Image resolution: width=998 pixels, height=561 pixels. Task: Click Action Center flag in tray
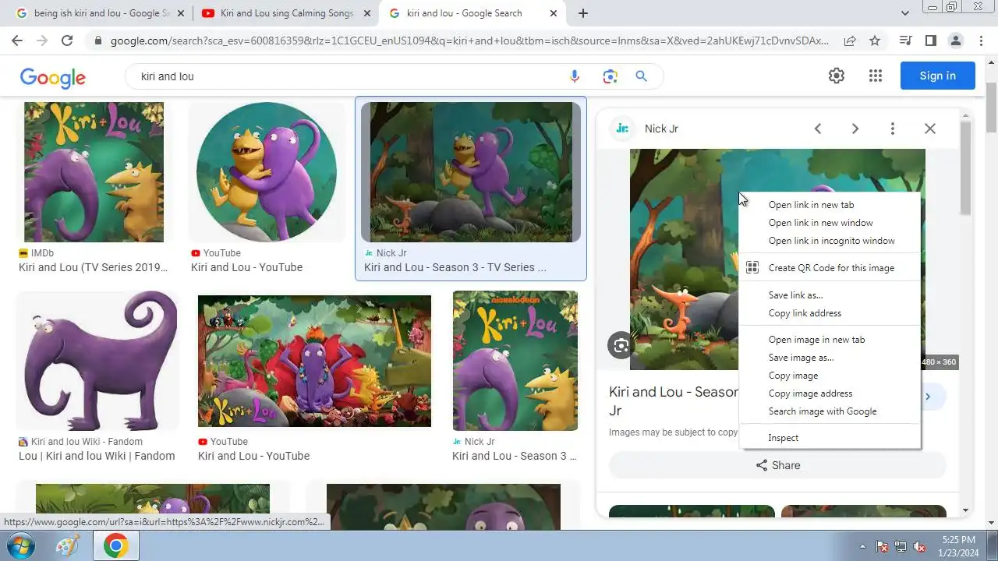click(882, 546)
